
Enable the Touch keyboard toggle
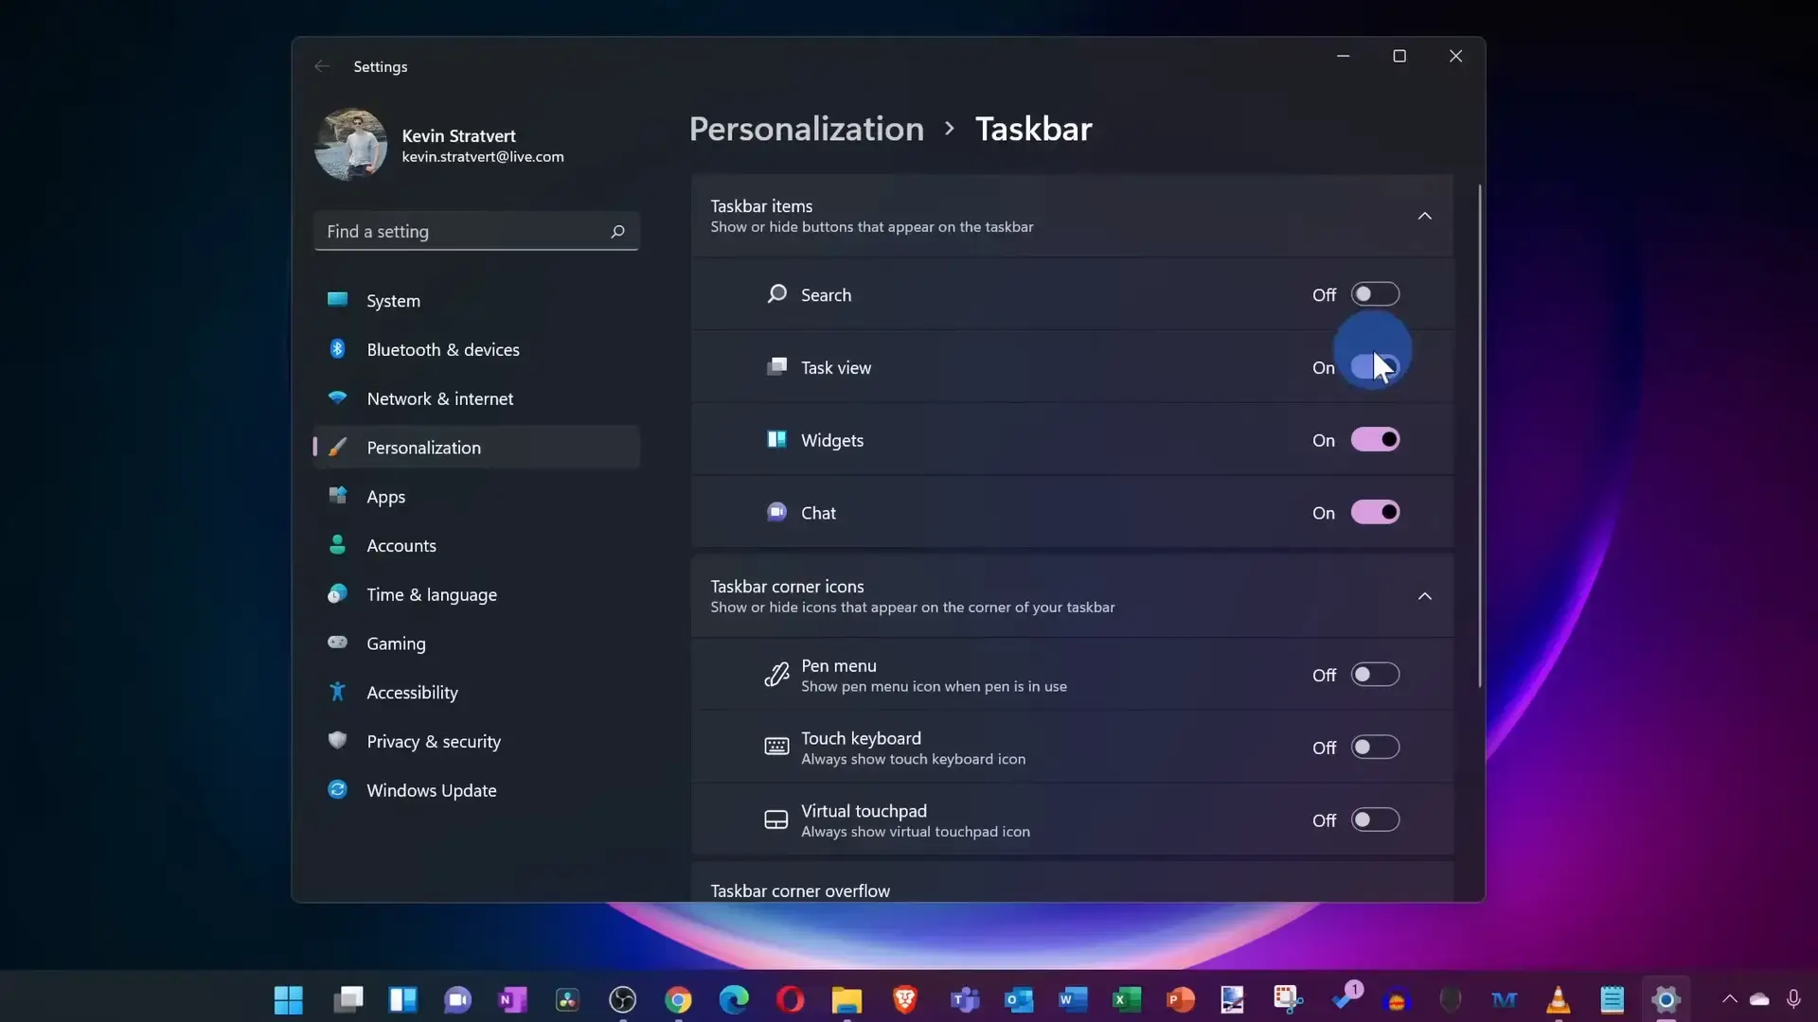click(1374, 748)
